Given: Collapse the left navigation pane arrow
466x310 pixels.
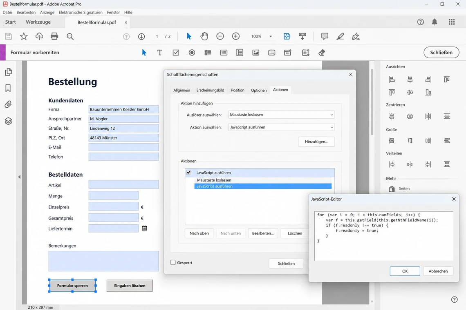Looking at the screenshot, I should pos(19,177).
